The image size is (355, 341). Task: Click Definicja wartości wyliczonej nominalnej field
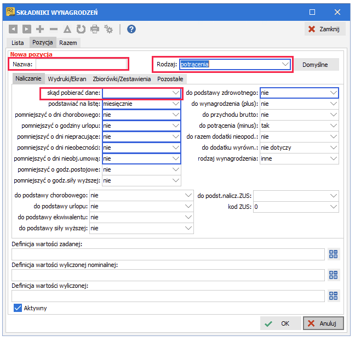coord(168,275)
